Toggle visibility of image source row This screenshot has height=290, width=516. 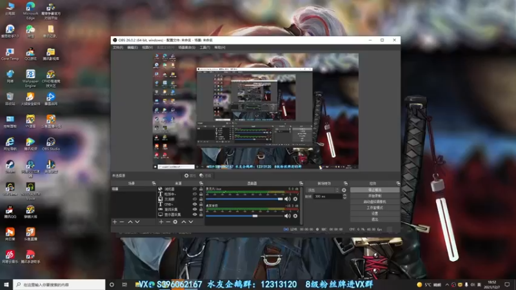click(x=195, y=199)
